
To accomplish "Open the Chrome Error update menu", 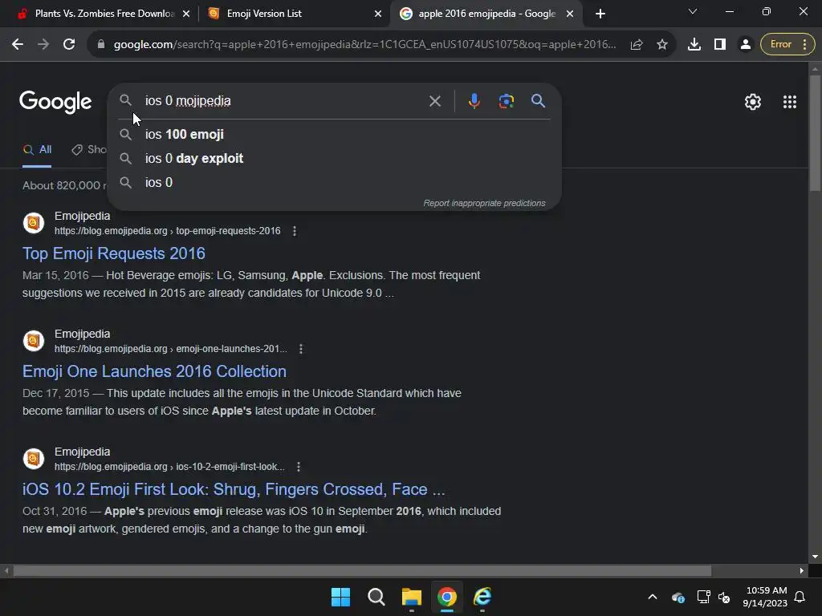I will coord(787,45).
